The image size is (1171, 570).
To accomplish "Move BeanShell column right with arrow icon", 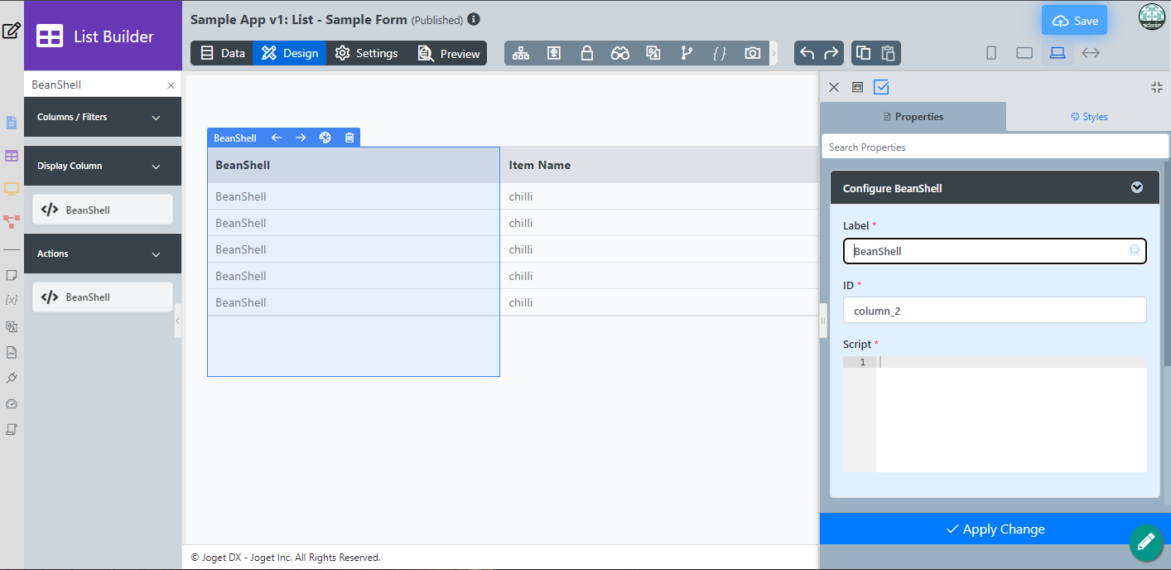I will [x=301, y=138].
